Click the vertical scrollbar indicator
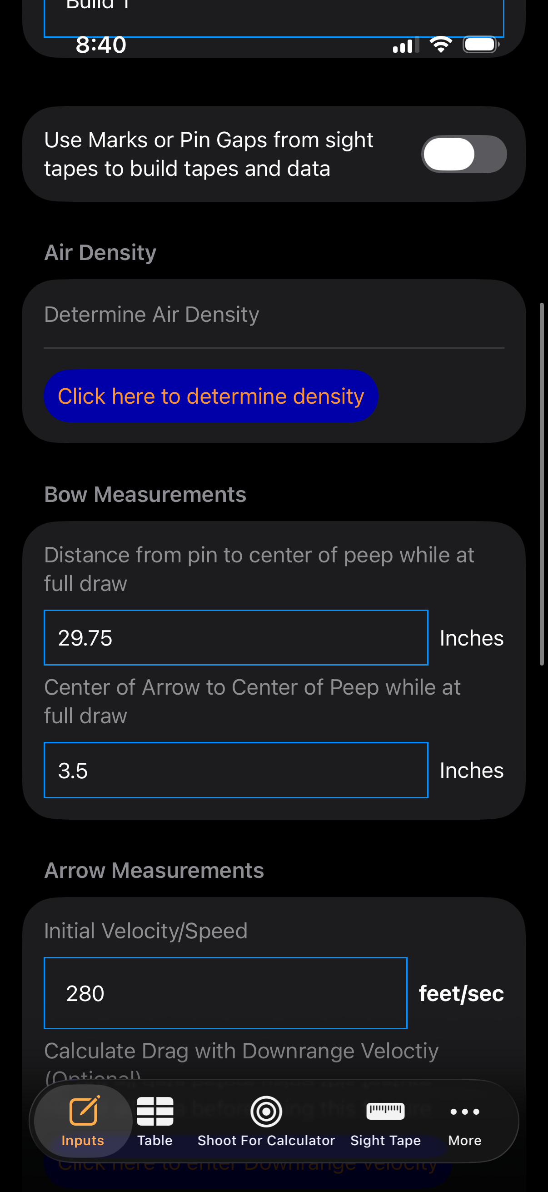548x1192 pixels. (542, 484)
